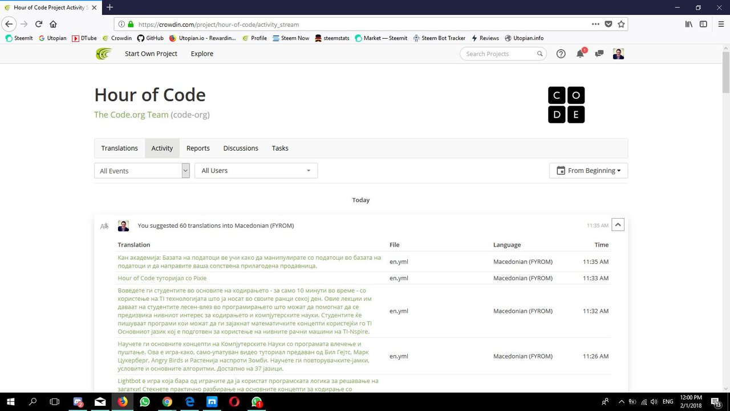Open the Steem Now bookmark
Viewport: 730px width, 411px height.
click(x=291, y=38)
